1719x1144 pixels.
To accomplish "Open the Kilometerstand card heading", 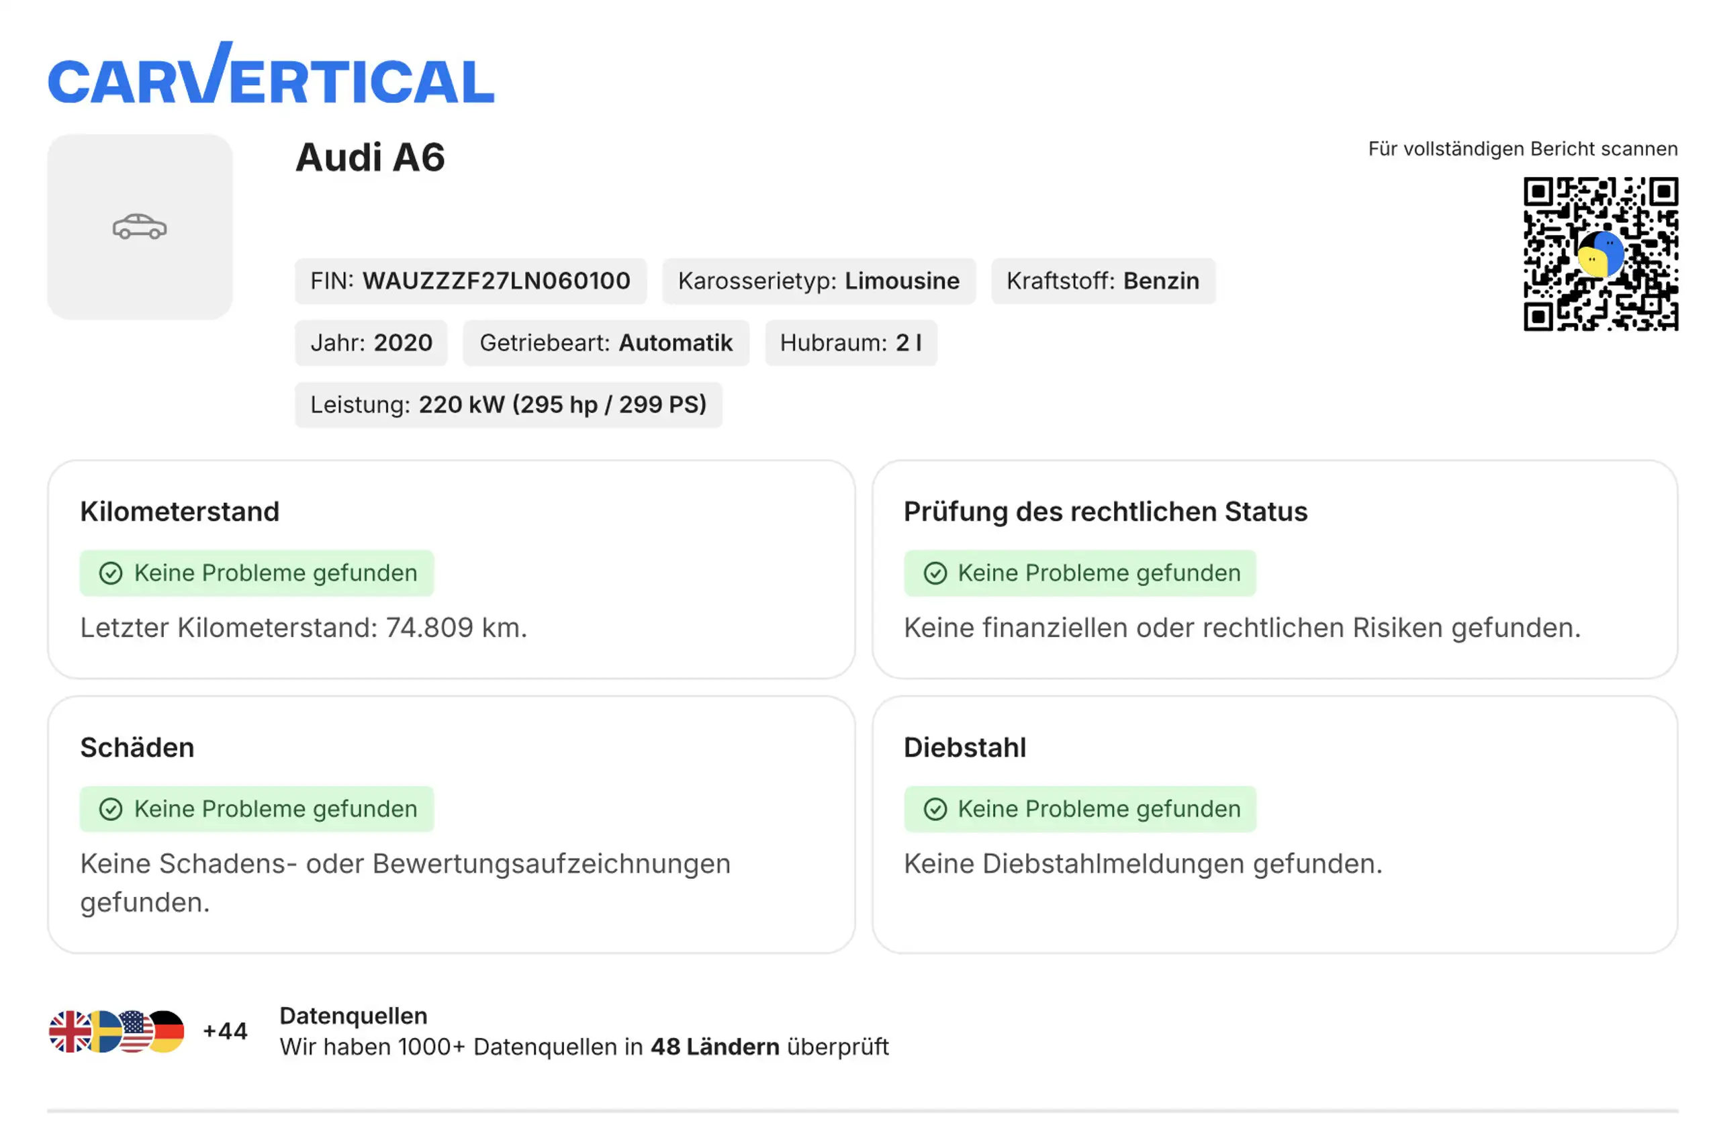I will (x=179, y=512).
